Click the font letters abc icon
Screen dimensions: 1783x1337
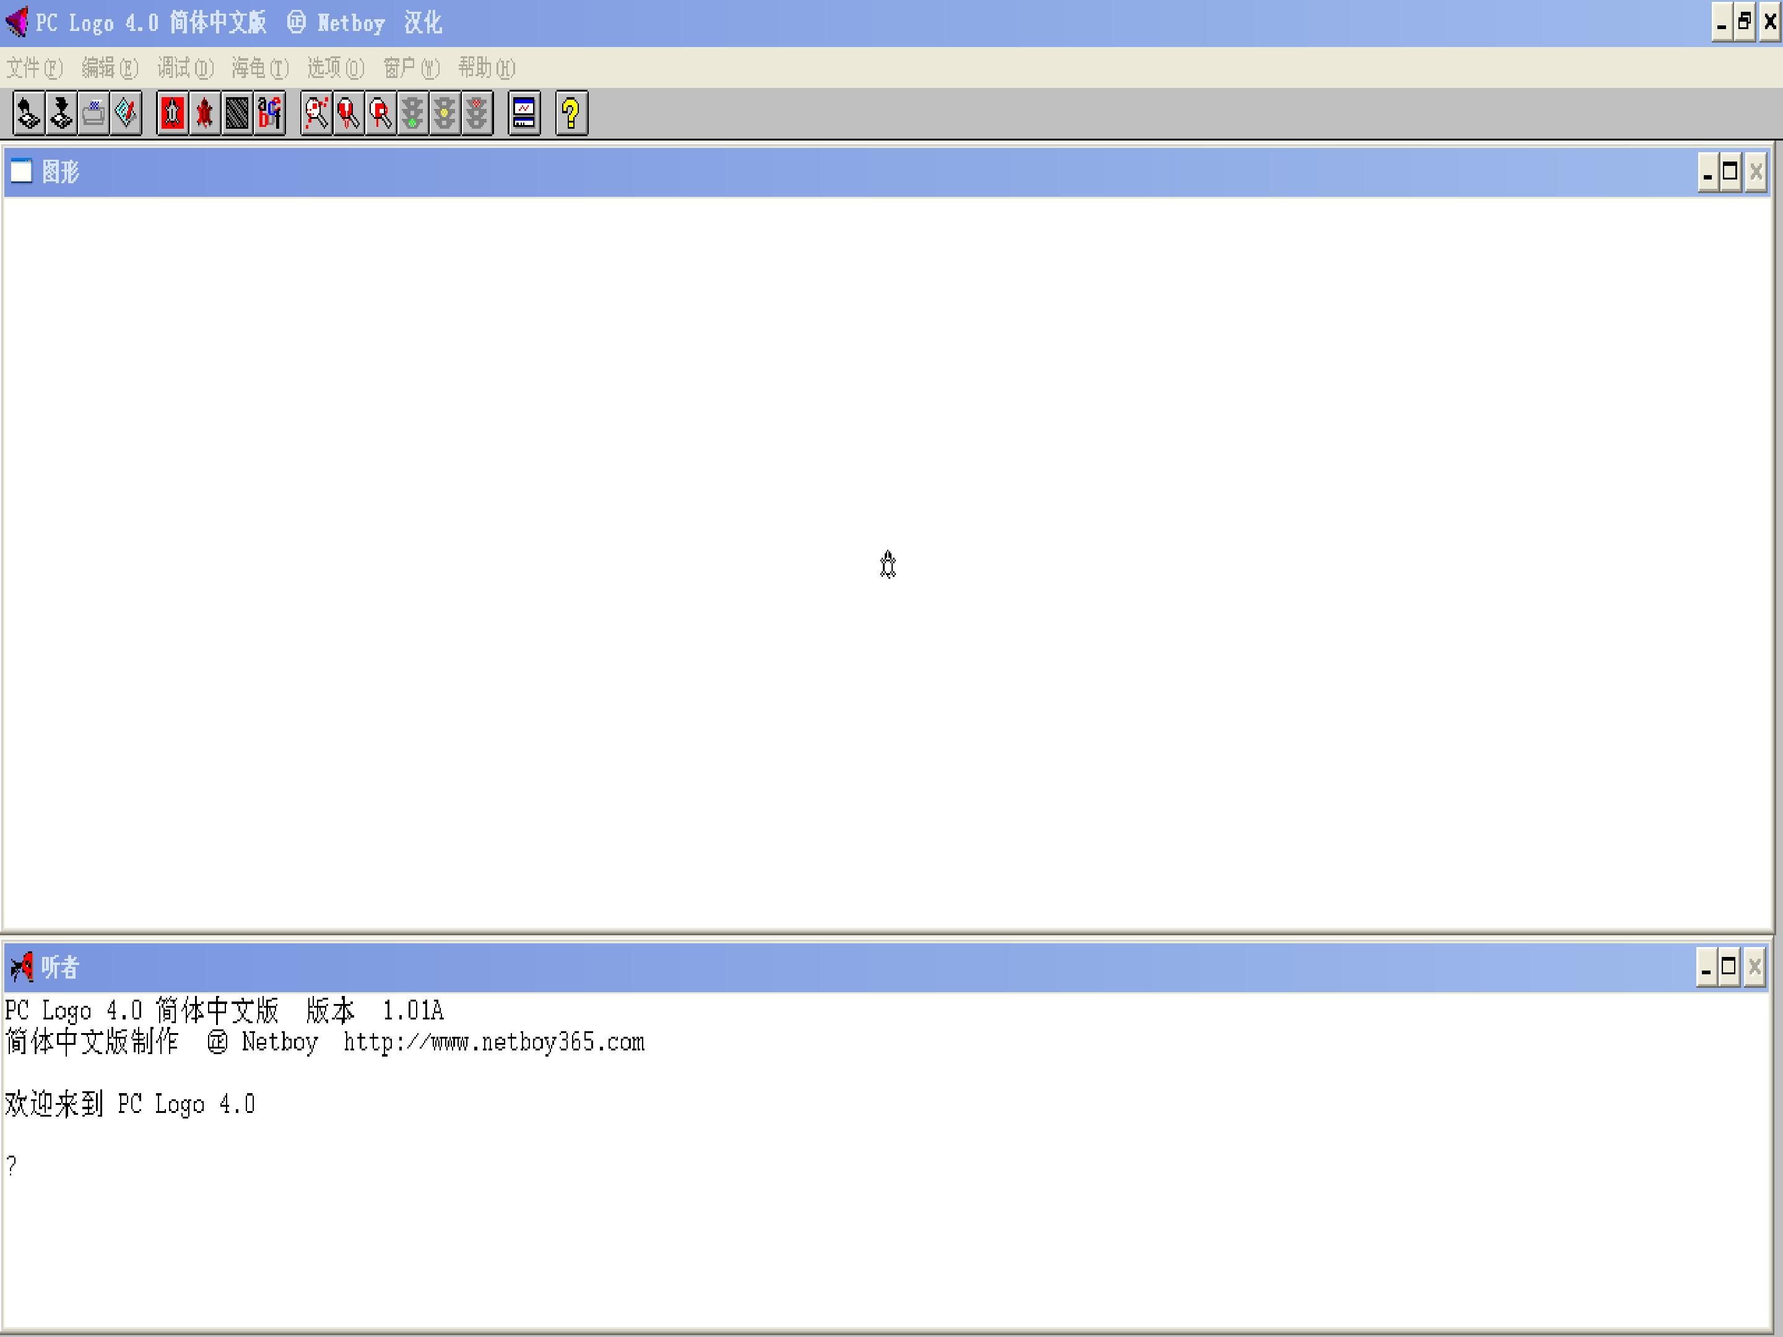pyautogui.click(x=269, y=113)
